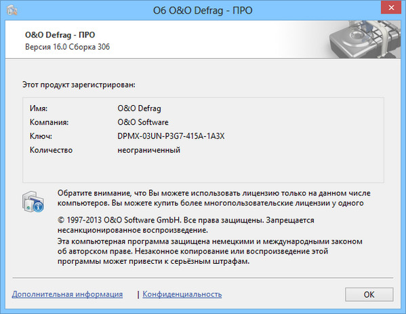
Task: Click the Имя: label
Action: [39, 109]
